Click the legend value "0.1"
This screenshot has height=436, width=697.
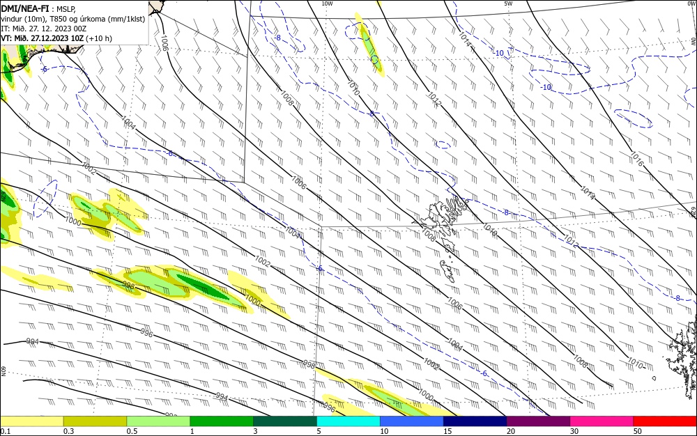click(6, 431)
